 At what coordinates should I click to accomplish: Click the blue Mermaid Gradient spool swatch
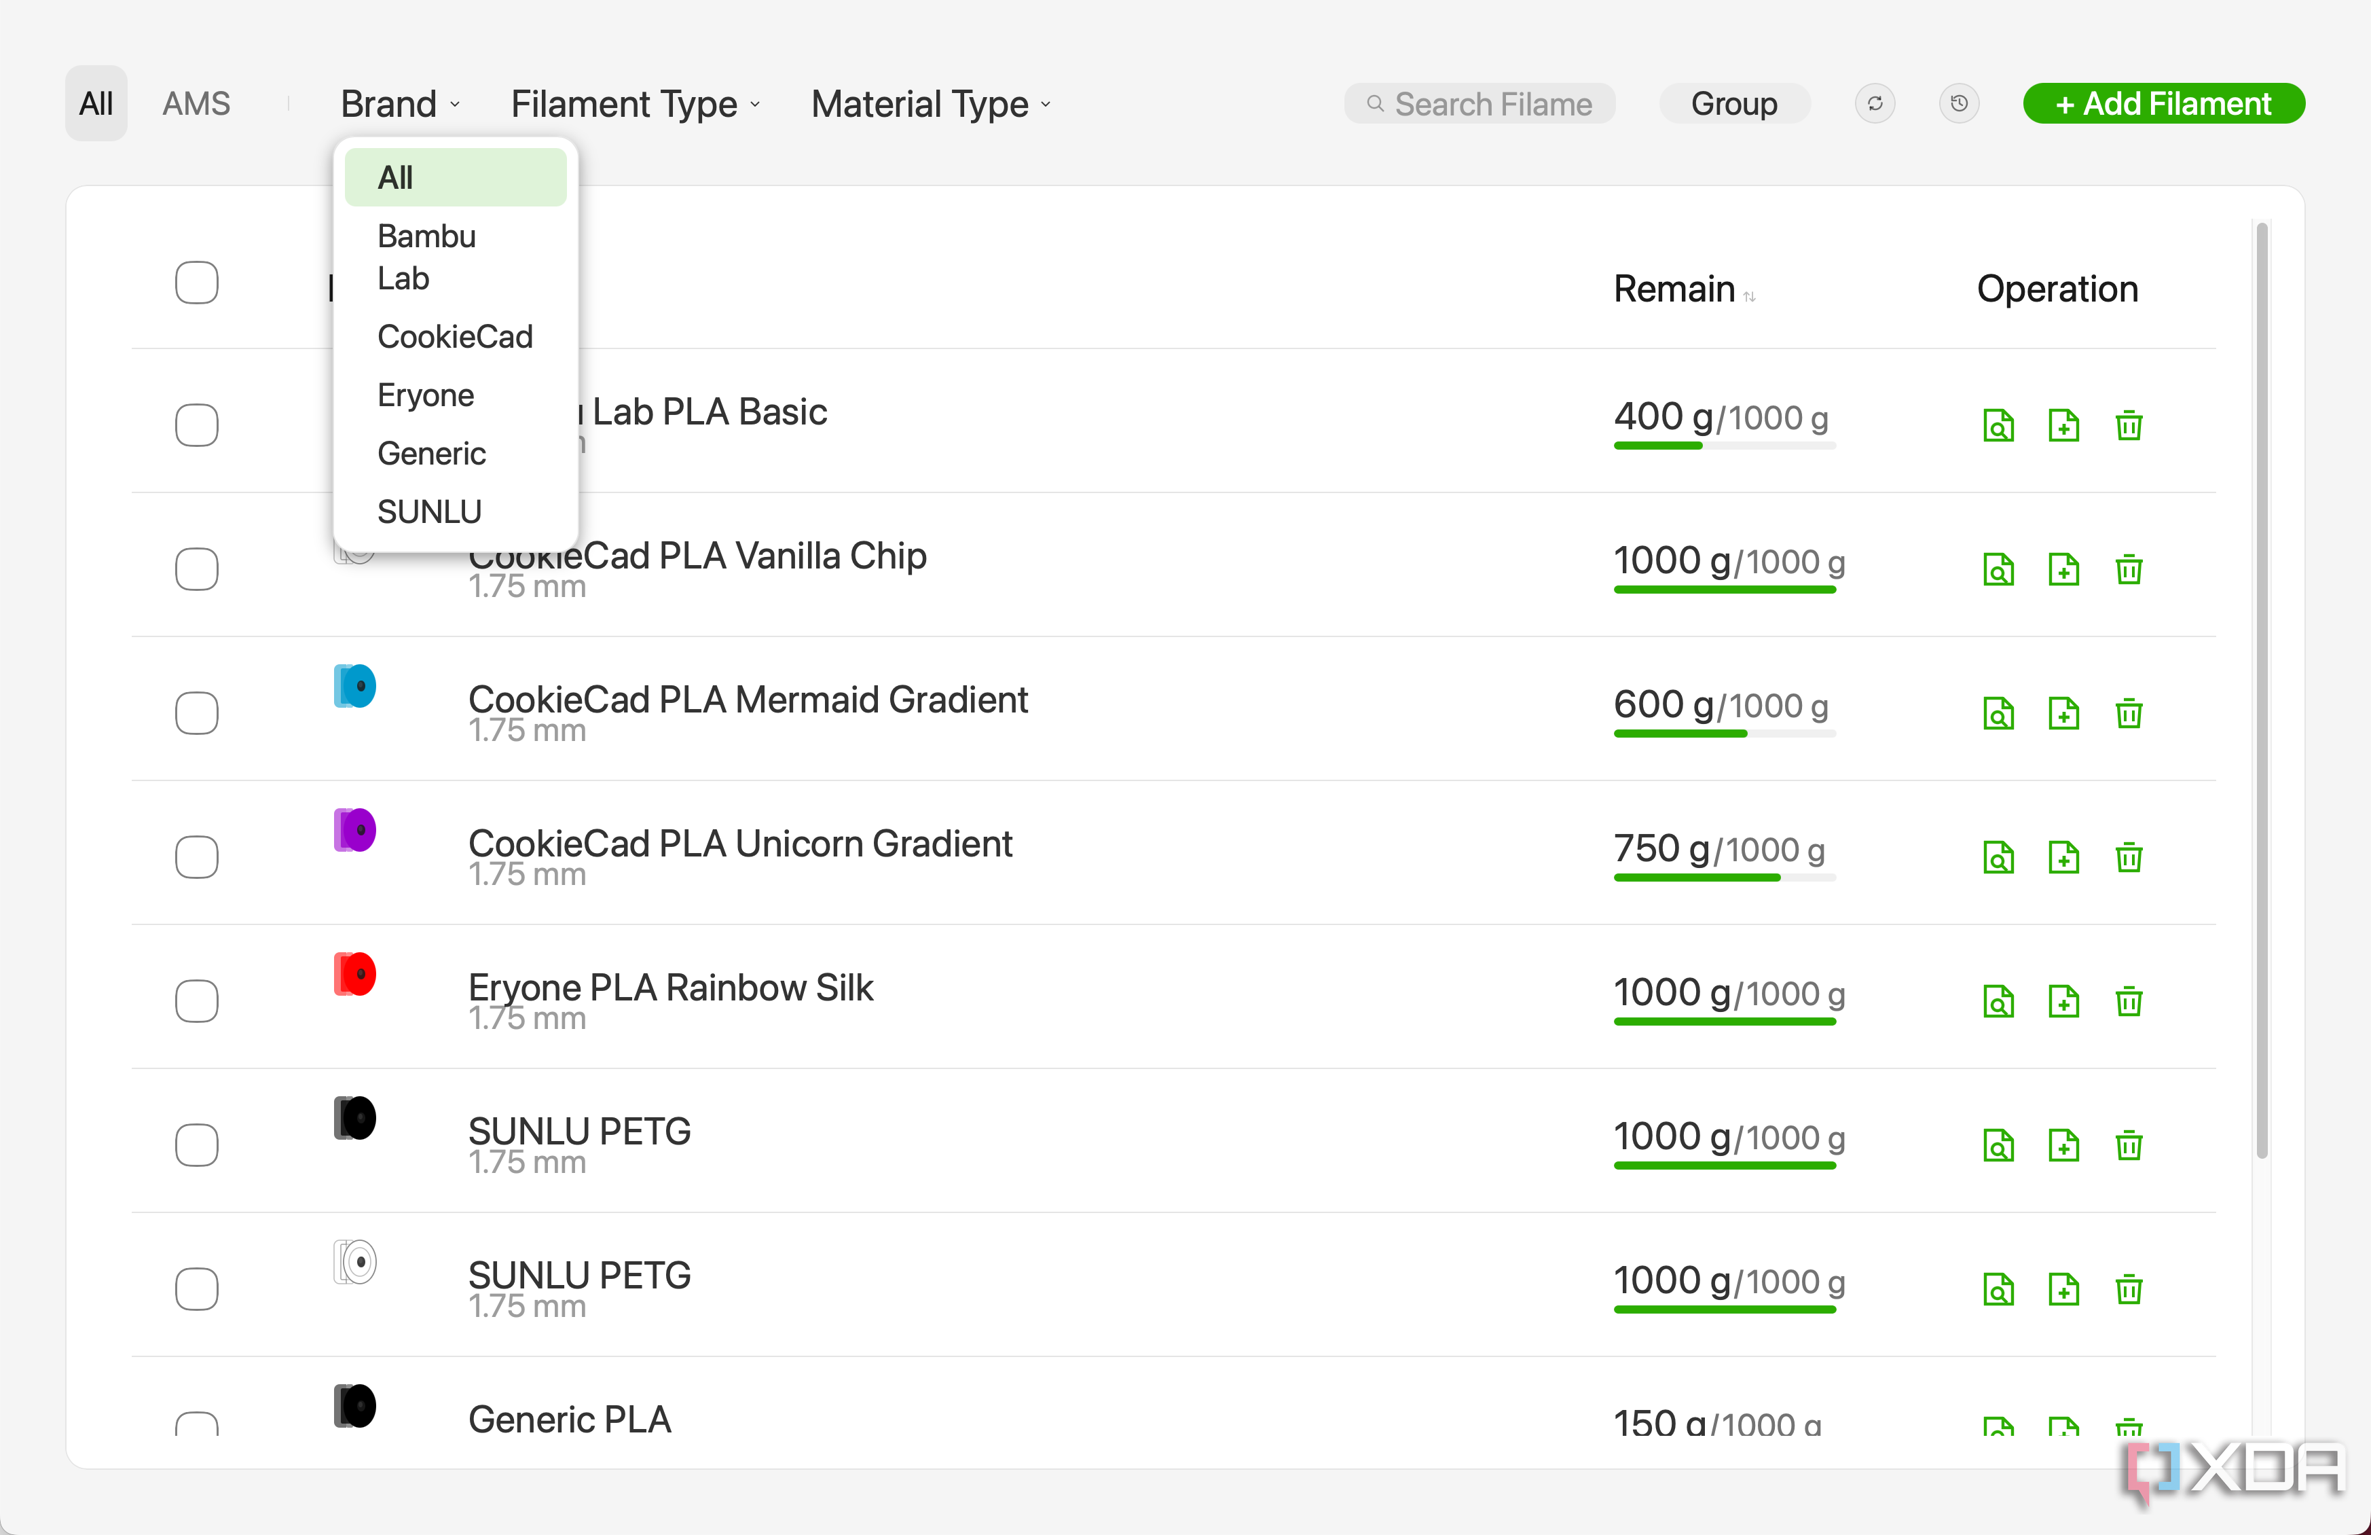coord(354,687)
